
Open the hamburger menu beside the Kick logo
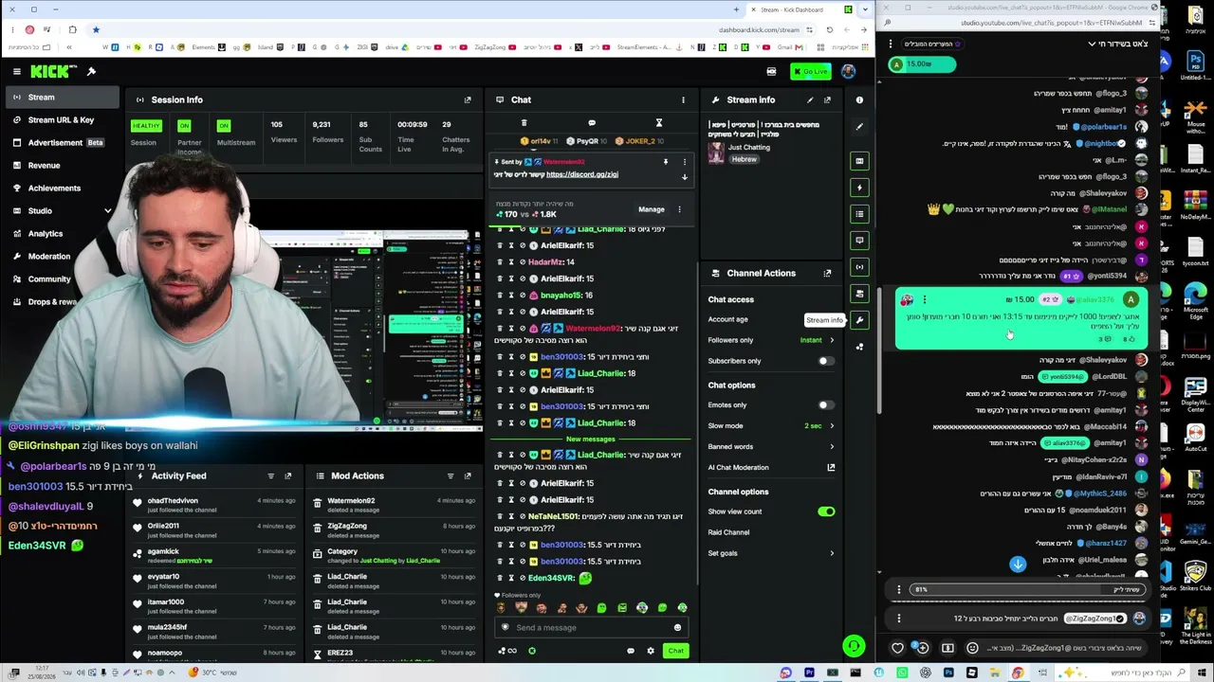click(x=17, y=71)
